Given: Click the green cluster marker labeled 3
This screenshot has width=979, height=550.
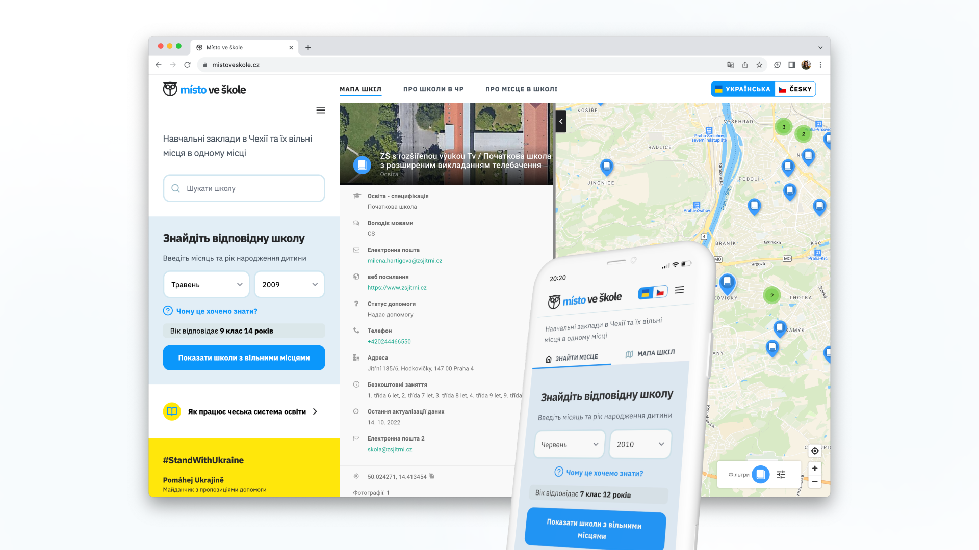Looking at the screenshot, I should click(784, 127).
